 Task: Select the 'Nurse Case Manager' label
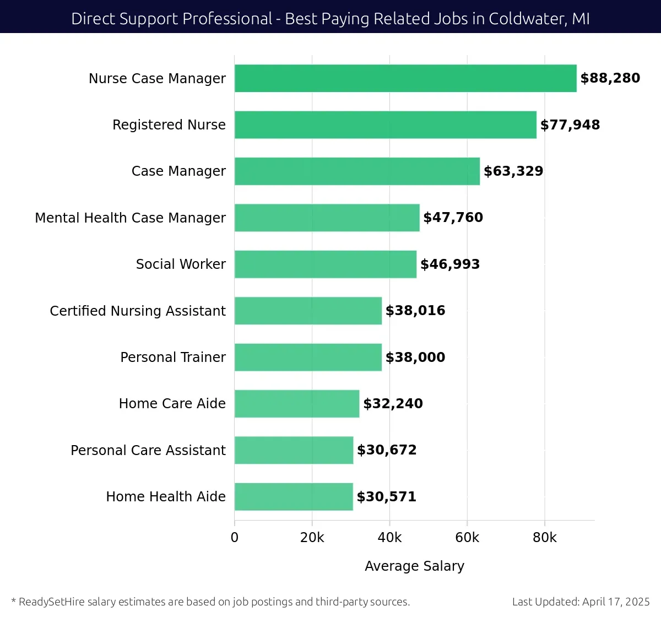coord(157,79)
